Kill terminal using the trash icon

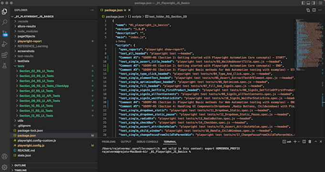[310, 142]
